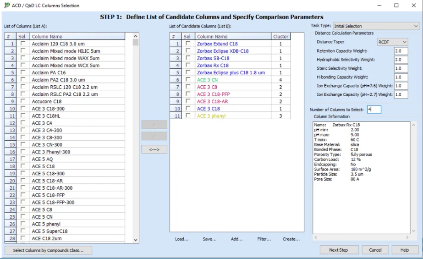Tick the checkbox for ACE 3 phenyl candidate
The height and width of the screenshot is (259, 423).
[x=188, y=115]
